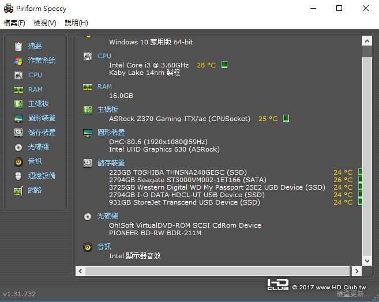Open the 檔案(F) menu
This screenshot has width=379, height=302.
coord(14,23)
